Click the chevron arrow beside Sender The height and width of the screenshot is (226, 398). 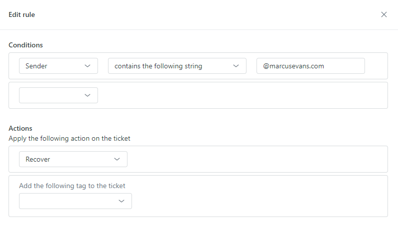pyautogui.click(x=87, y=66)
